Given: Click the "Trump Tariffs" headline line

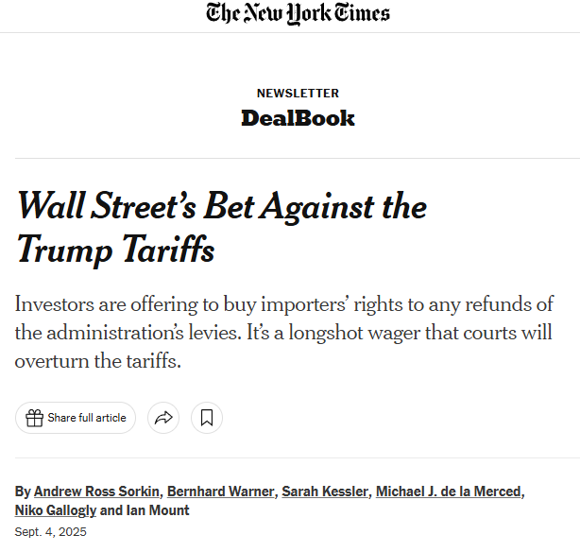Looking at the screenshot, I should [115, 249].
